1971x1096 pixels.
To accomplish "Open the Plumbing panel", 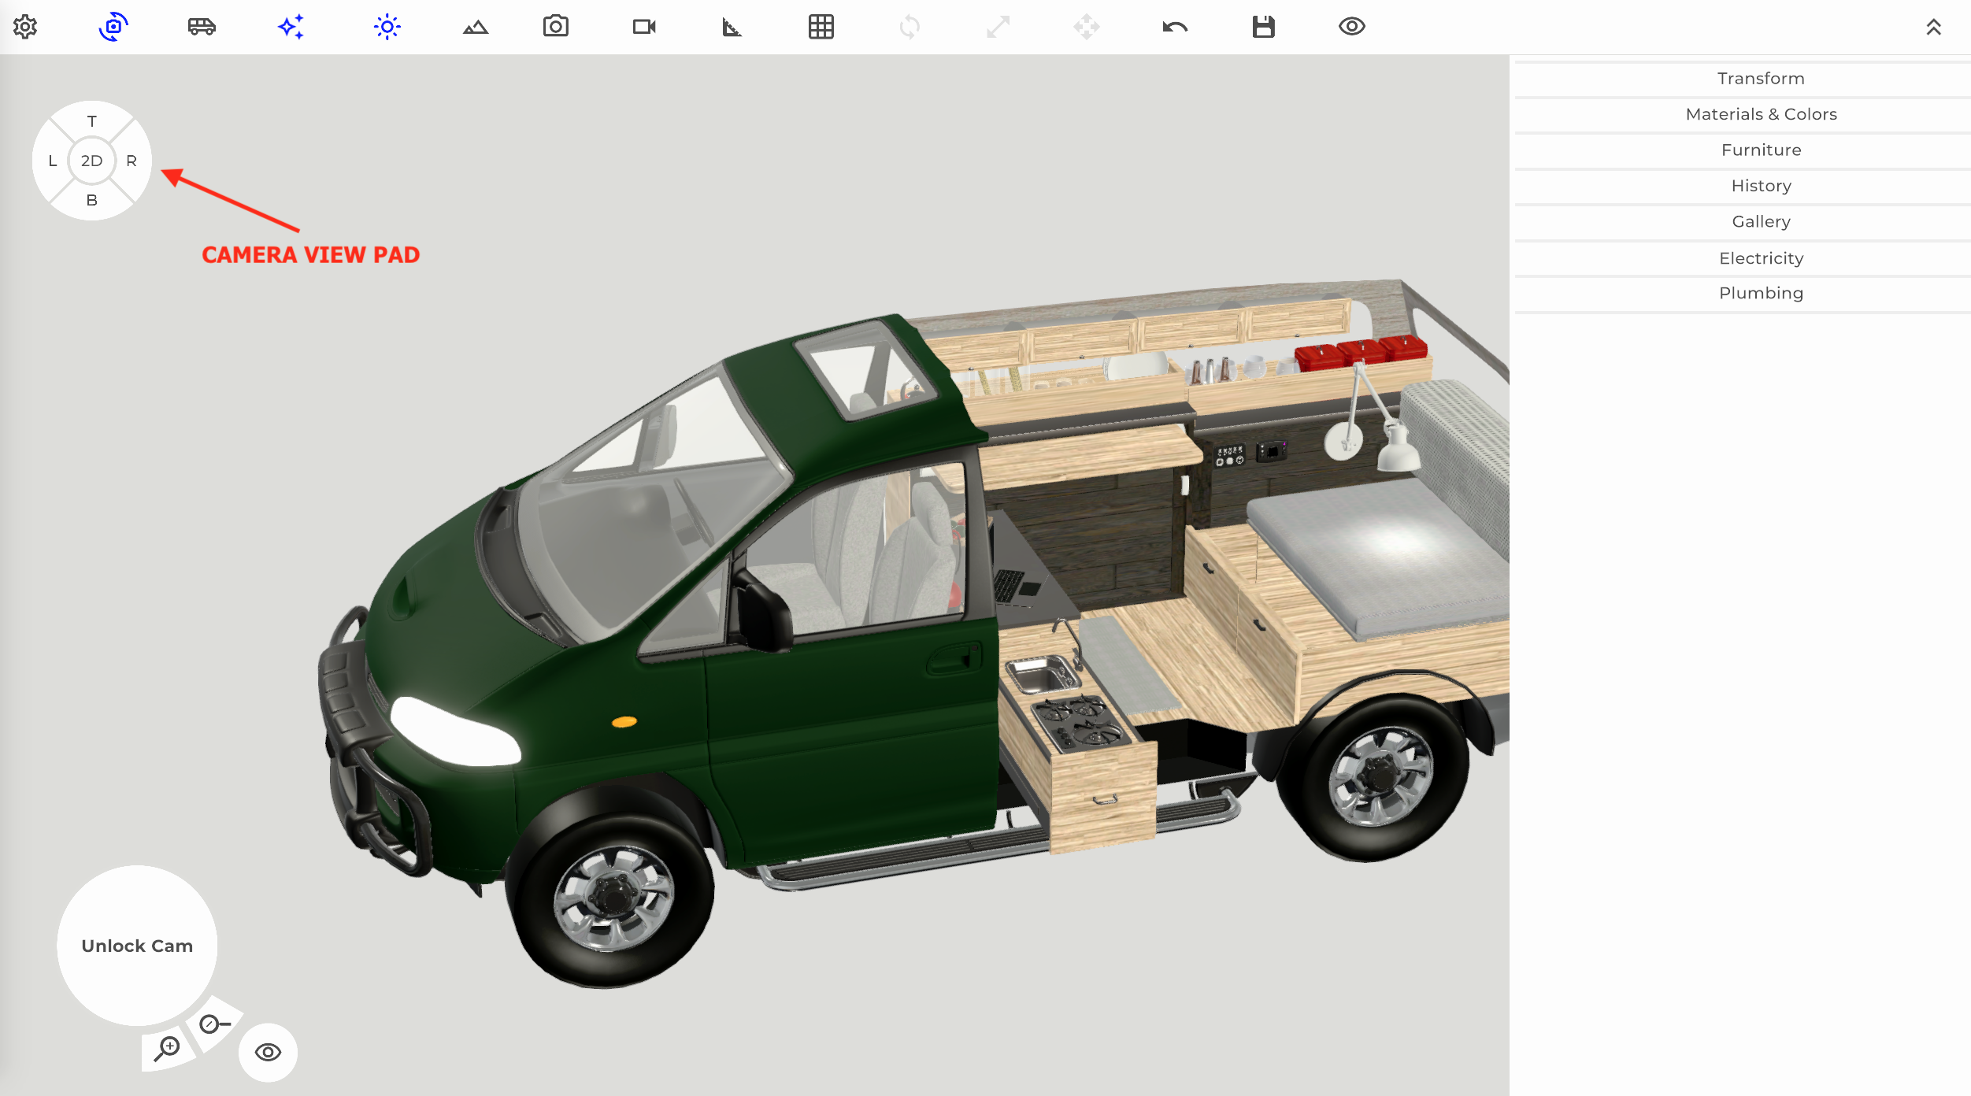I will click(x=1761, y=293).
